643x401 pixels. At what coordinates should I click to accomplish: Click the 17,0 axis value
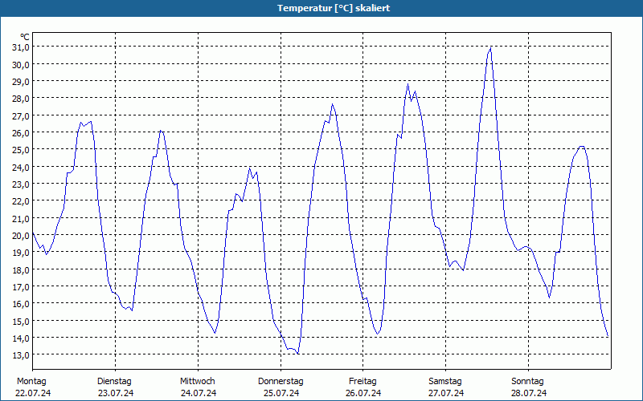[21, 287]
